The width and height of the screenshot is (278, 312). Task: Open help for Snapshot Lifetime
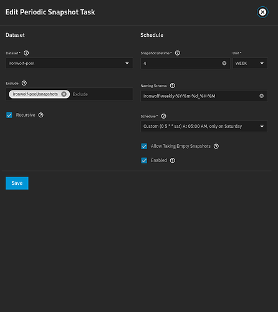[178, 53]
